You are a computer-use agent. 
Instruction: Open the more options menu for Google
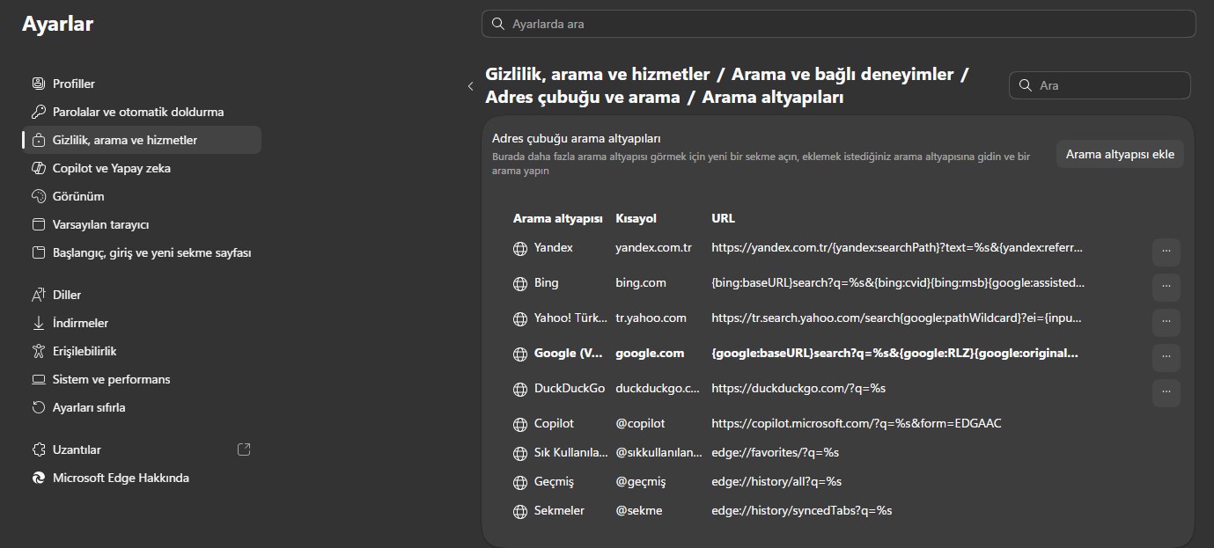[1166, 357]
